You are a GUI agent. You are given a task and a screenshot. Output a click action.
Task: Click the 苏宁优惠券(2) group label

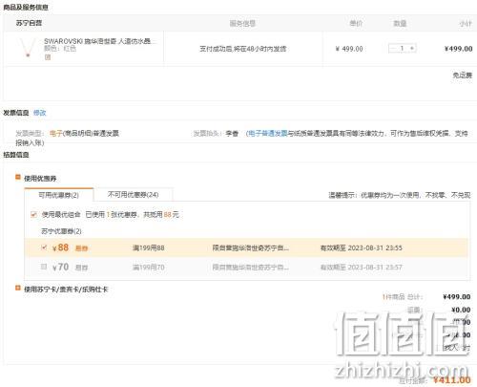[x=61, y=231]
